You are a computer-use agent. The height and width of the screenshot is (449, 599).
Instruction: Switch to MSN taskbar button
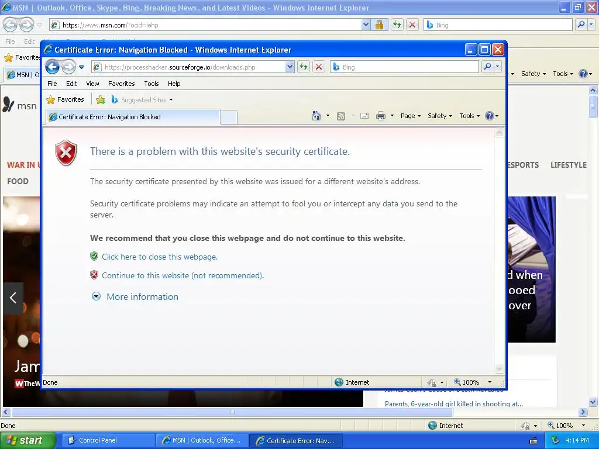tap(202, 440)
